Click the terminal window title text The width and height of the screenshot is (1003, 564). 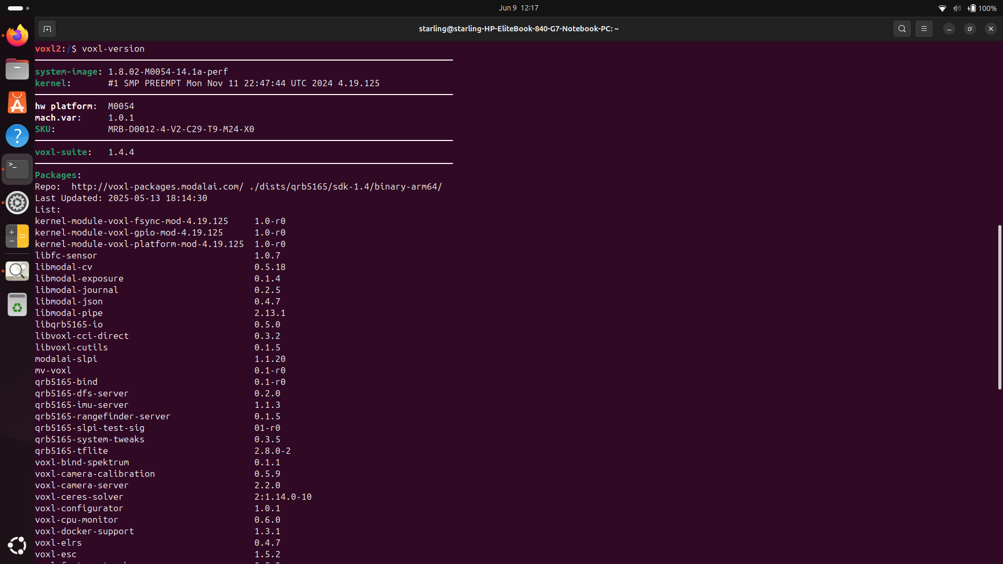click(519, 29)
